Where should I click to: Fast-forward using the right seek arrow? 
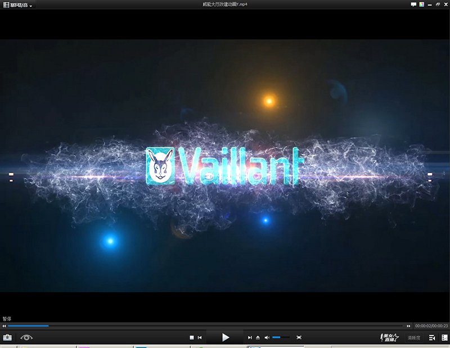click(x=408, y=326)
